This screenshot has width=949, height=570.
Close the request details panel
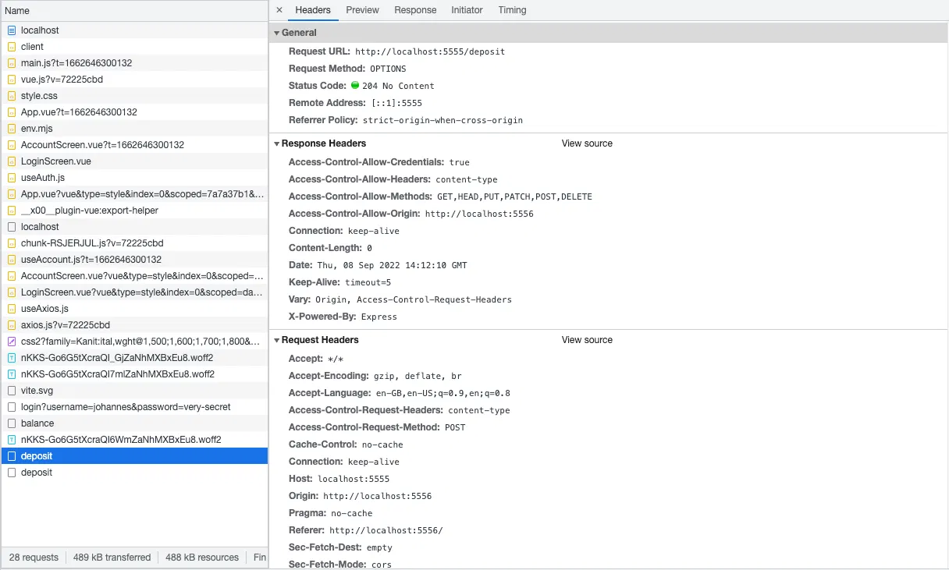[279, 10]
